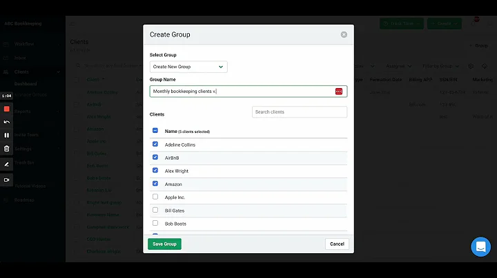
Task: Uncheck the Alex Wright client checkbox
Action: (155, 170)
